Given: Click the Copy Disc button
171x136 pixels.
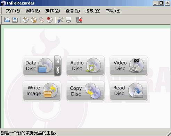Looking at the screenshot, I should point(85,91).
